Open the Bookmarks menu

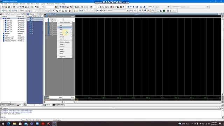50,4
